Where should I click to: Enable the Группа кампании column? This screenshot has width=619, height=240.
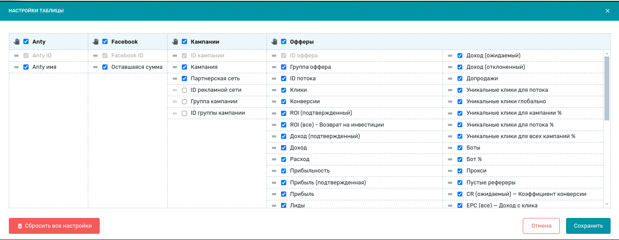point(184,101)
